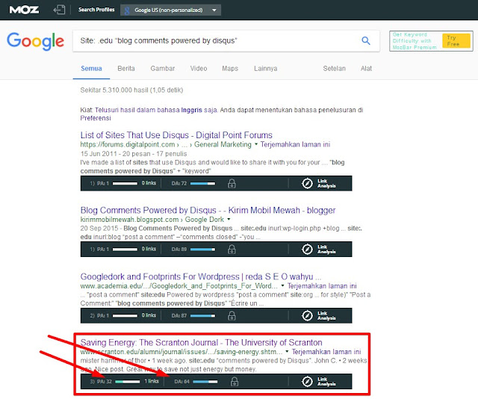This screenshot has height=399, width=478.
Task: Expand the arrow next to General Marketing breadcrumb
Action: tap(256, 144)
